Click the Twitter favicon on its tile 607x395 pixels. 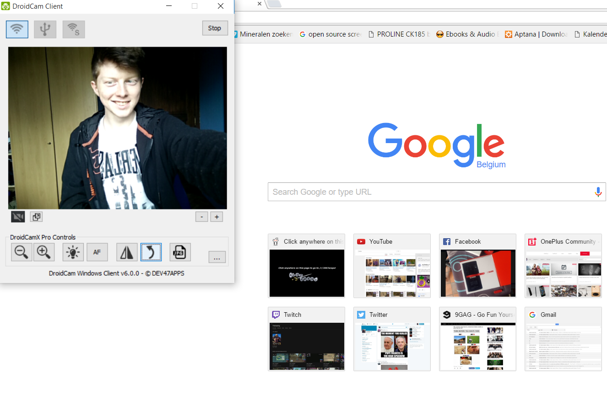click(x=361, y=315)
